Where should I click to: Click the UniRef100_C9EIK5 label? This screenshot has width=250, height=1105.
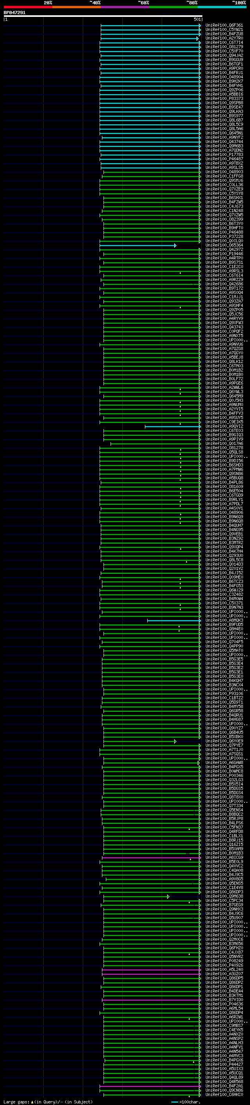click(x=224, y=422)
